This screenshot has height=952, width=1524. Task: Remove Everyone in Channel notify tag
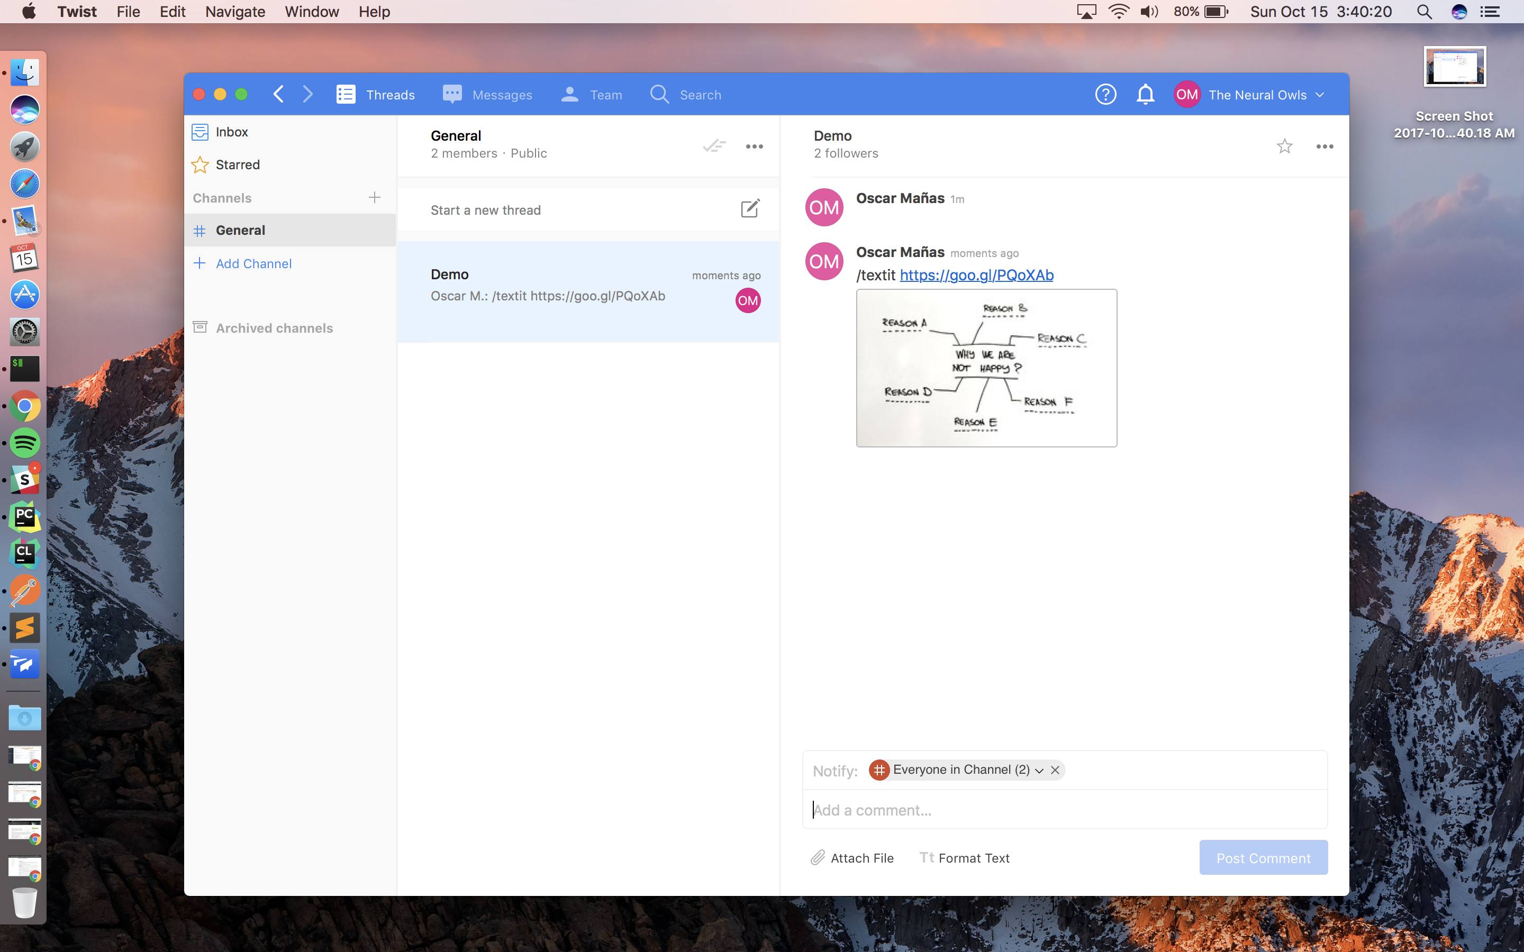pos(1056,770)
